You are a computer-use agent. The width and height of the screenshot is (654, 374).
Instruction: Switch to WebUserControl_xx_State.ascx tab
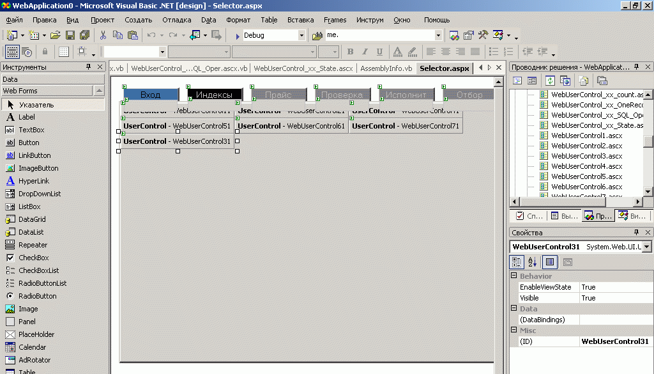coord(303,68)
